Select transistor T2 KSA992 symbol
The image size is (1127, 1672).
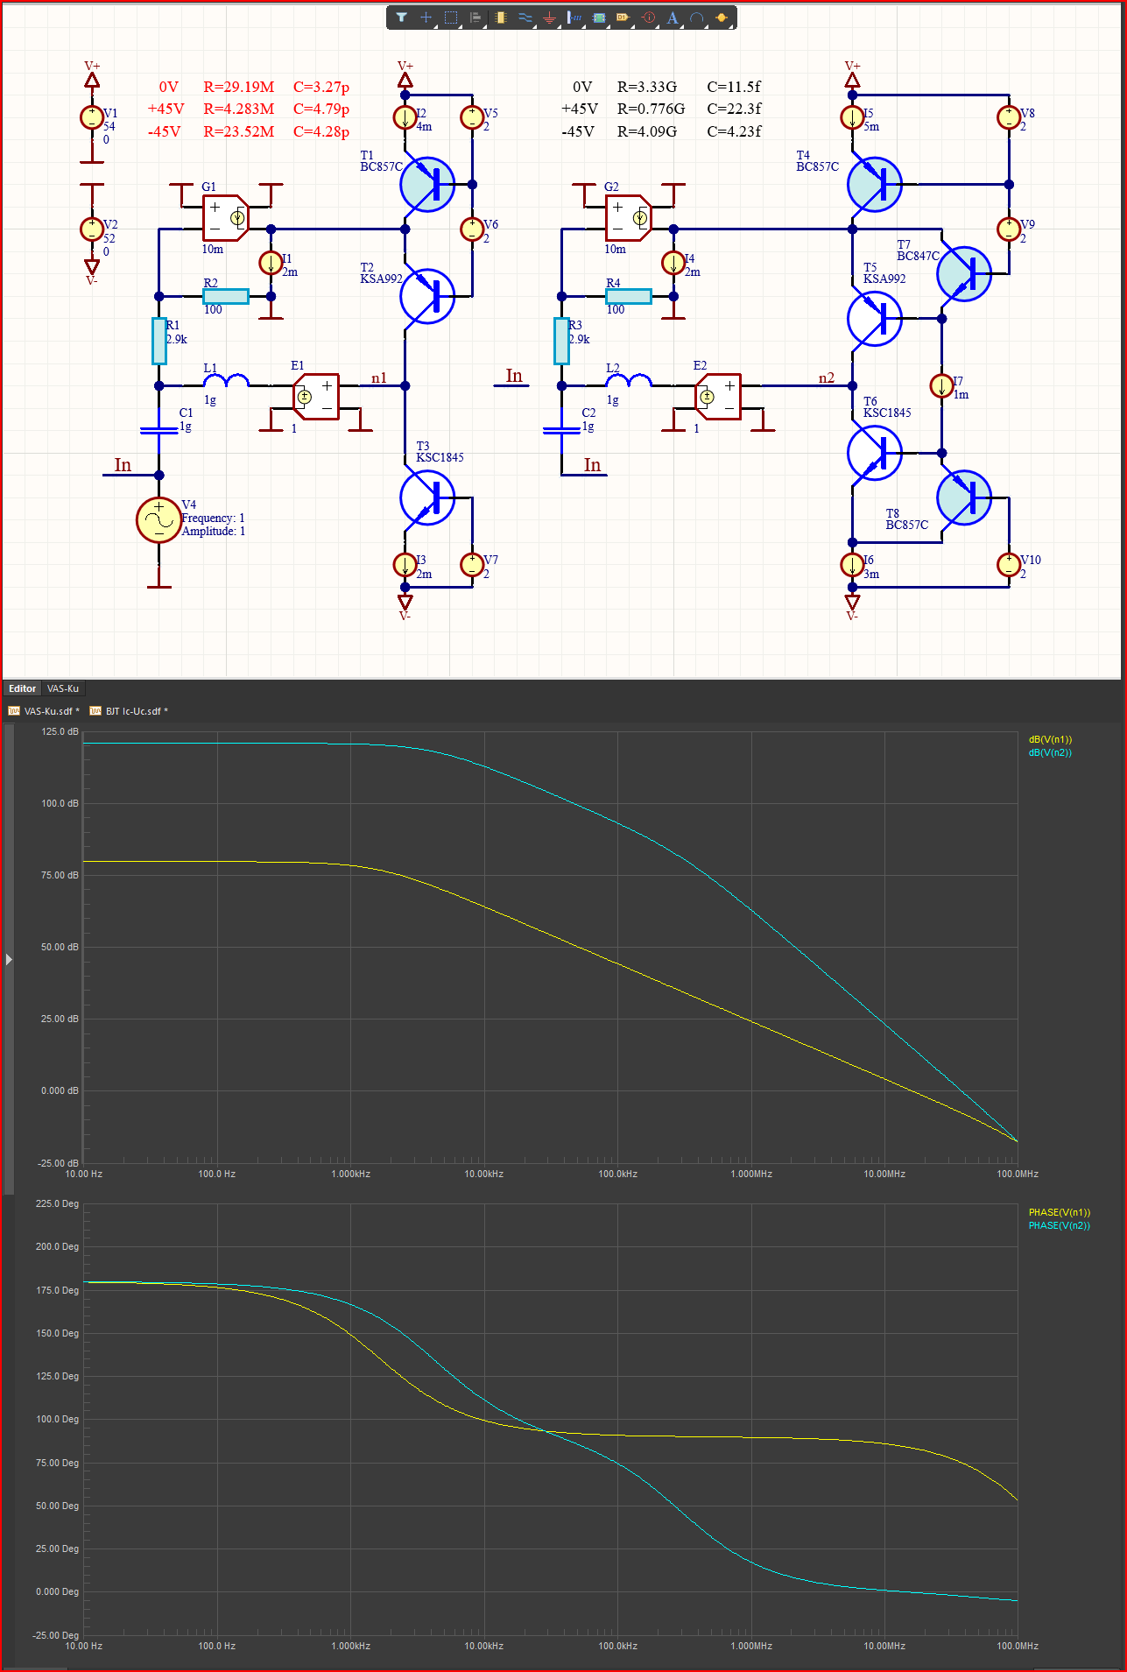[427, 296]
